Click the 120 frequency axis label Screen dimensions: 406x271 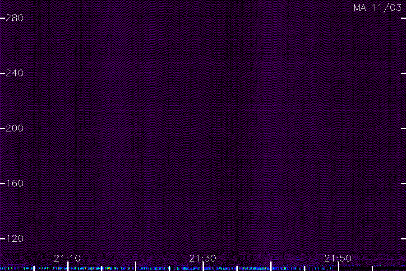click(14, 238)
